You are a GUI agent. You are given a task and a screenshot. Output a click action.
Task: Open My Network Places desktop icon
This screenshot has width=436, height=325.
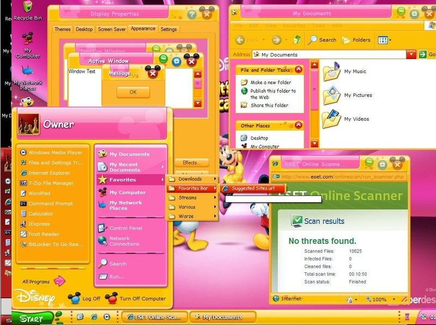28,78
